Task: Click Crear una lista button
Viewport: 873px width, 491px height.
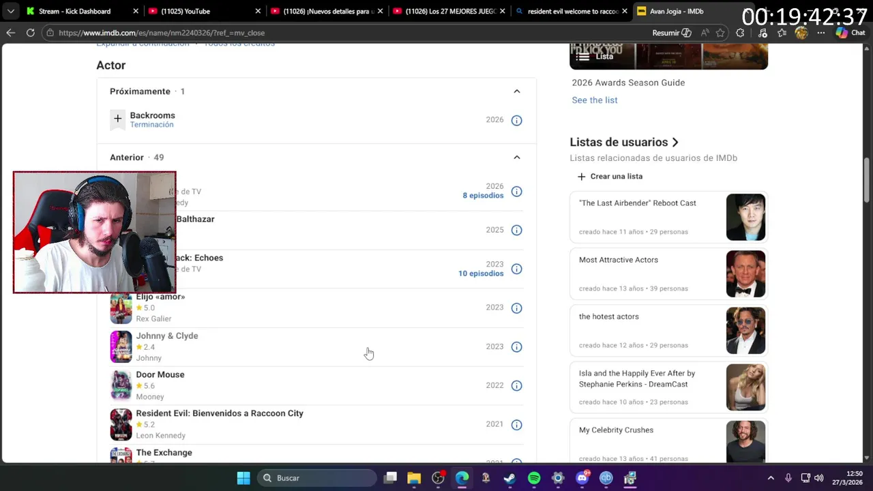Action: tap(610, 177)
